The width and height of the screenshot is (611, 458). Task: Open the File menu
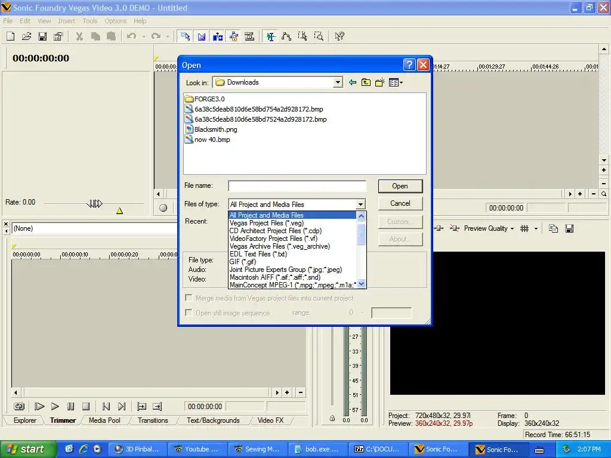point(8,21)
